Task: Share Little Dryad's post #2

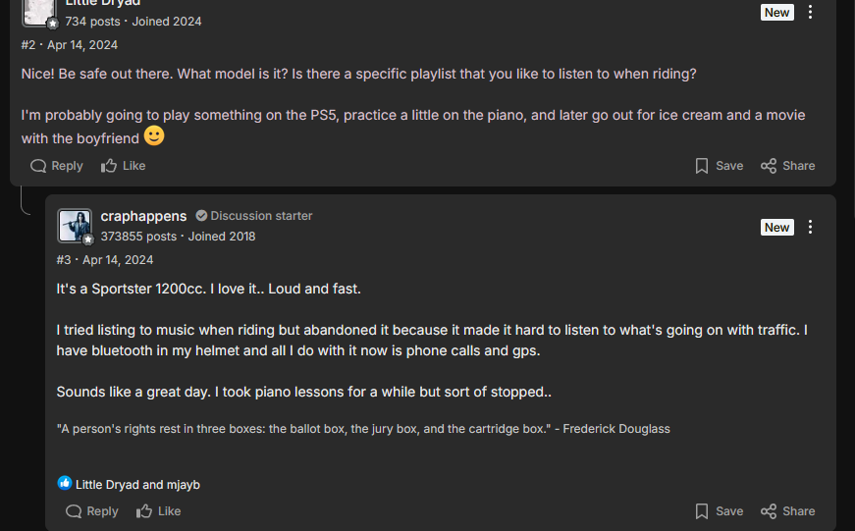Action: click(x=788, y=166)
